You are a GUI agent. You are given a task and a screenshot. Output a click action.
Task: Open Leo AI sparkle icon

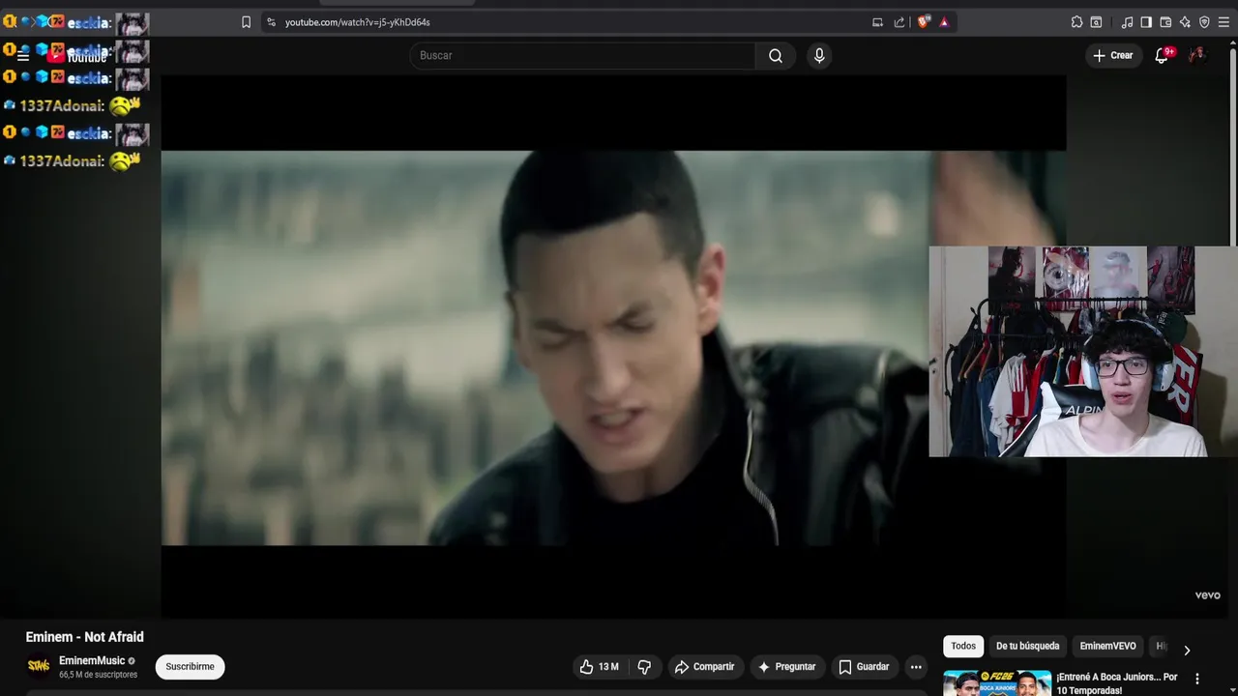(1185, 22)
